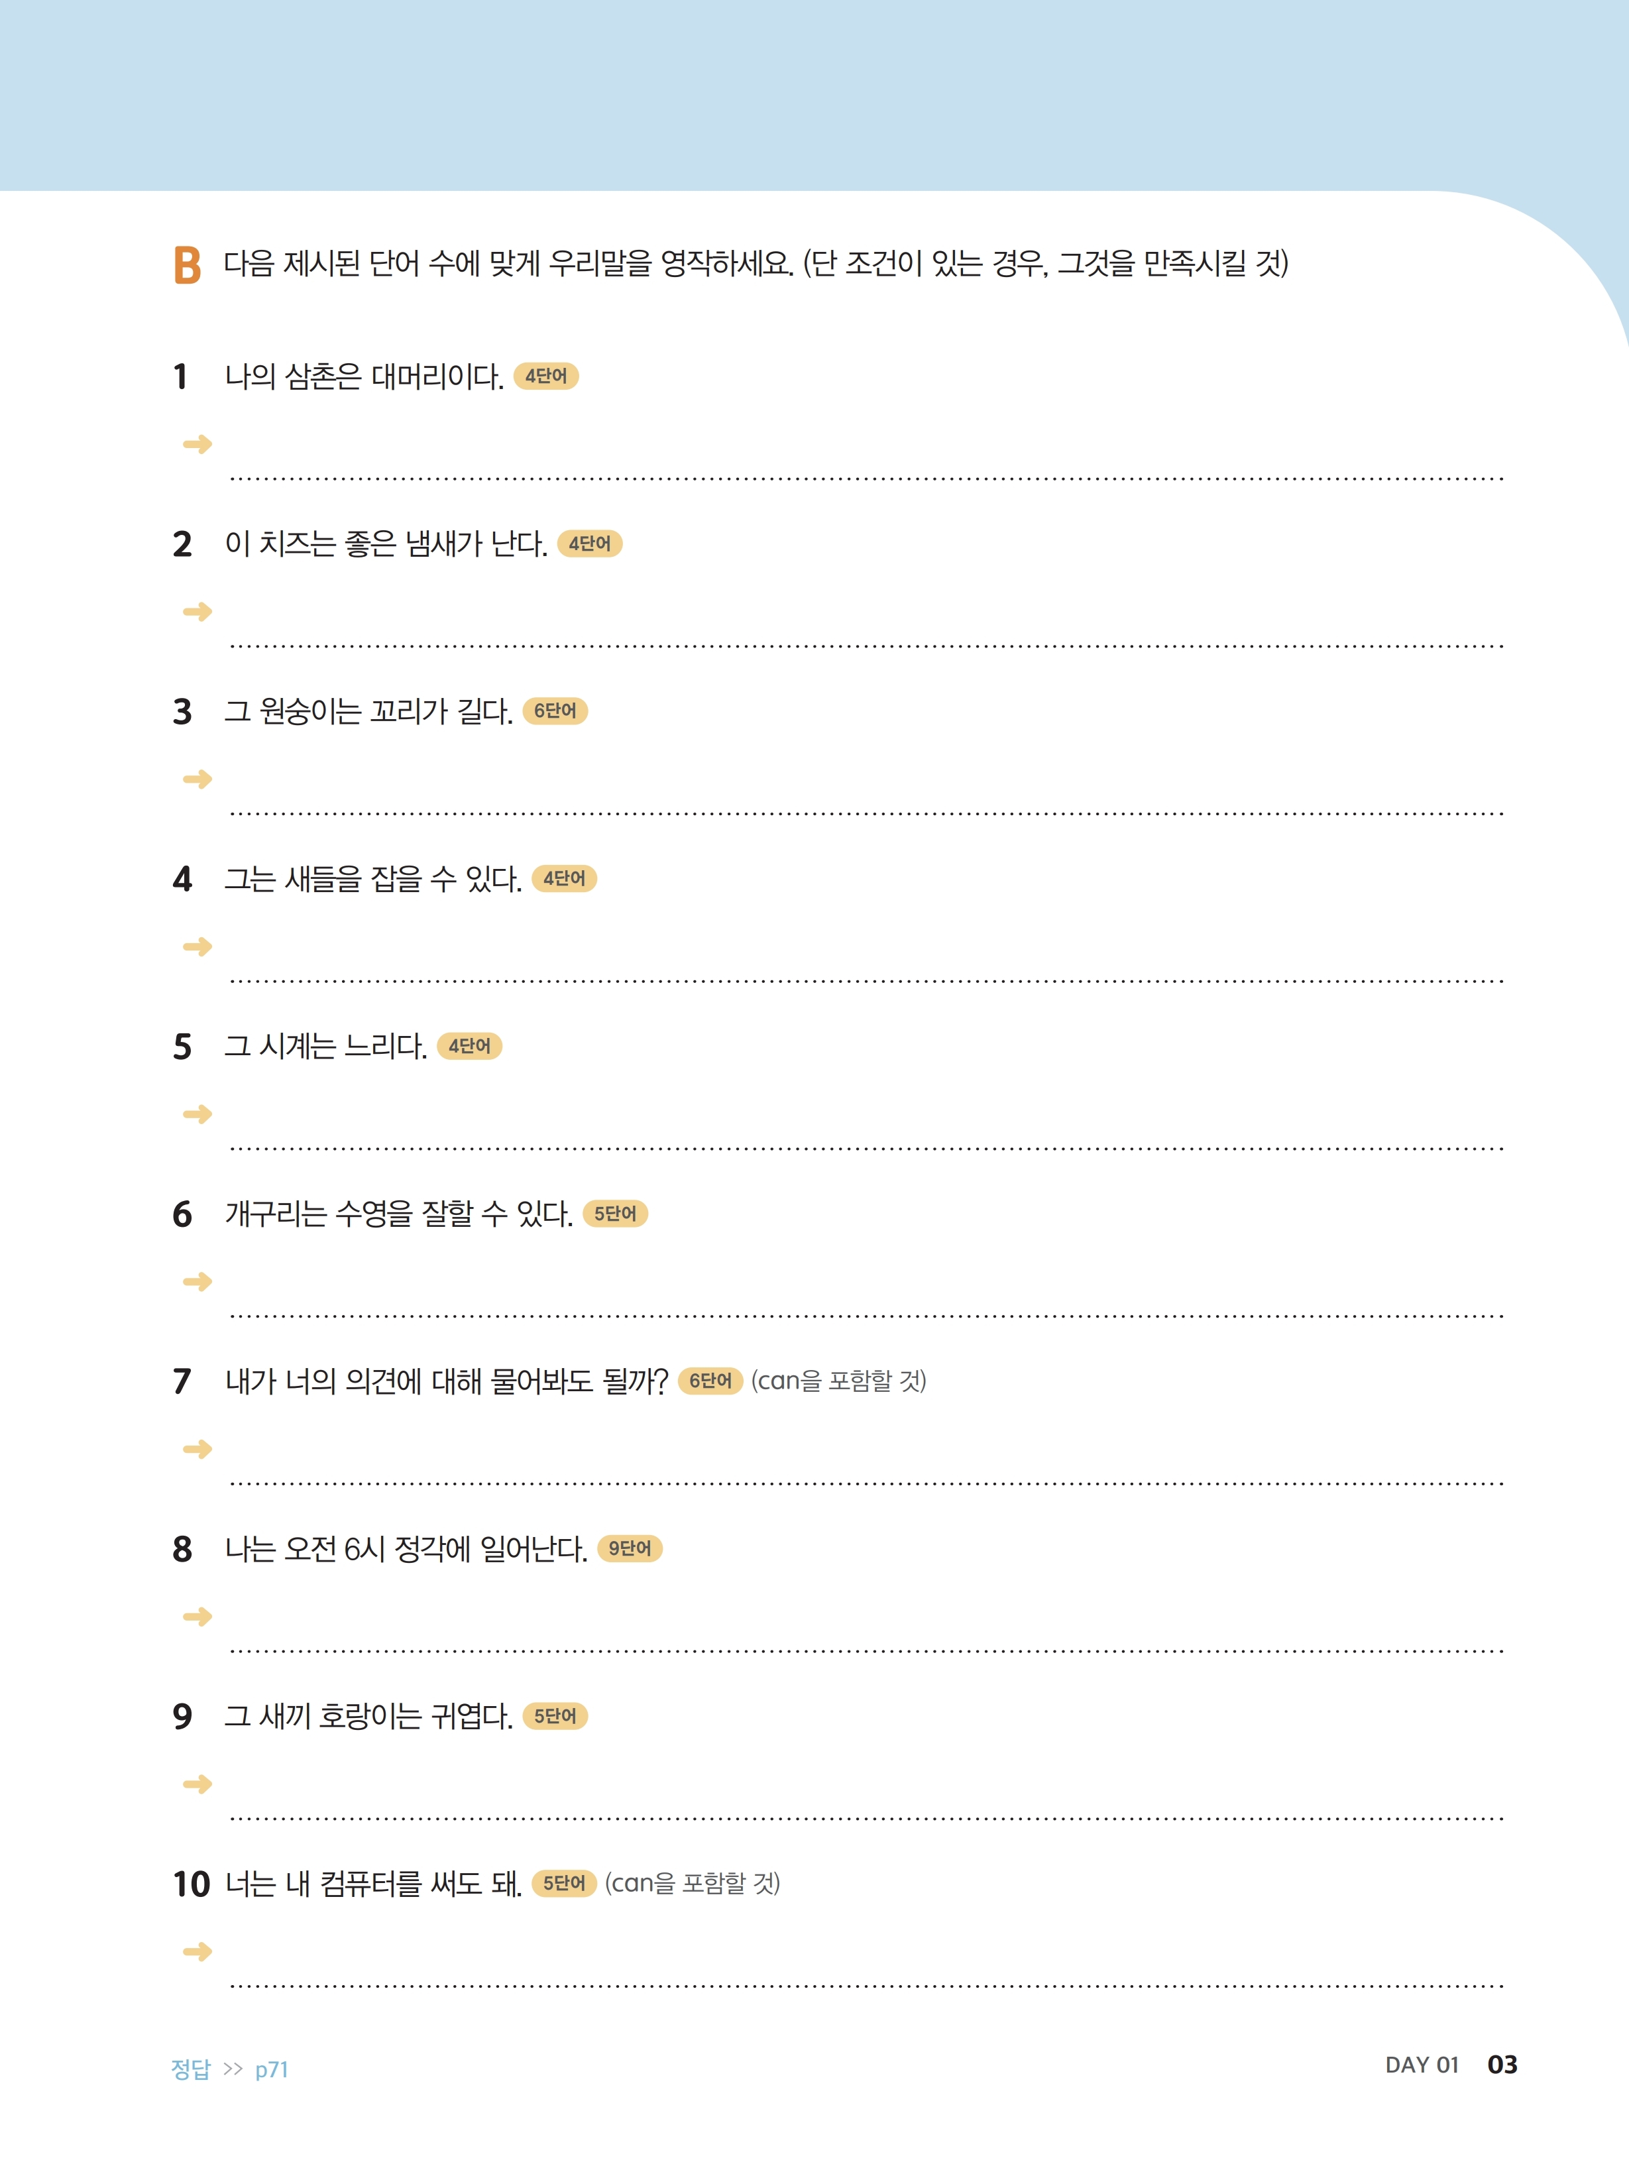The image size is (1629, 2176).
Task: Click the 9단어 badge on question 8
Action: click(x=630, y=1548)
